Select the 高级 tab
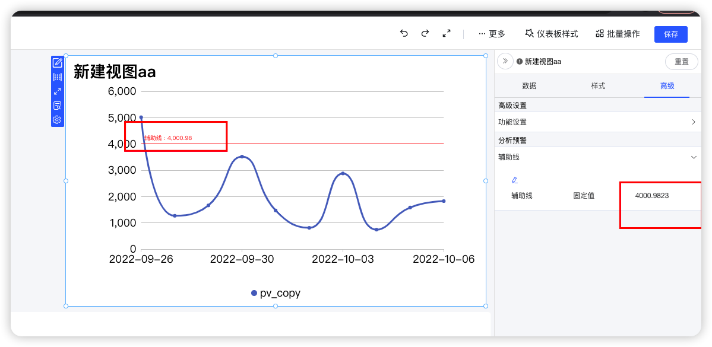The height and width of the screenshot is (347, 712). pos(667,86)
